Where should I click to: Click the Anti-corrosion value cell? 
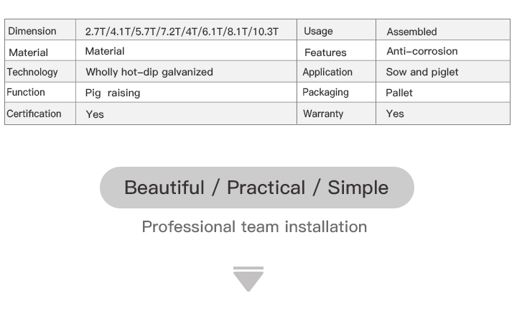coord(421,51)
